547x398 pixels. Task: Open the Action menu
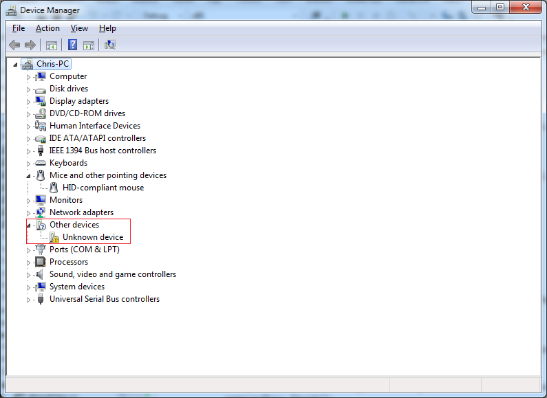click(x=47, y=28)
